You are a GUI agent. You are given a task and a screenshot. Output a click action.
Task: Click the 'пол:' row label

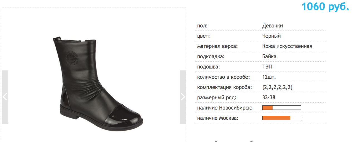(x=203, y=26)
